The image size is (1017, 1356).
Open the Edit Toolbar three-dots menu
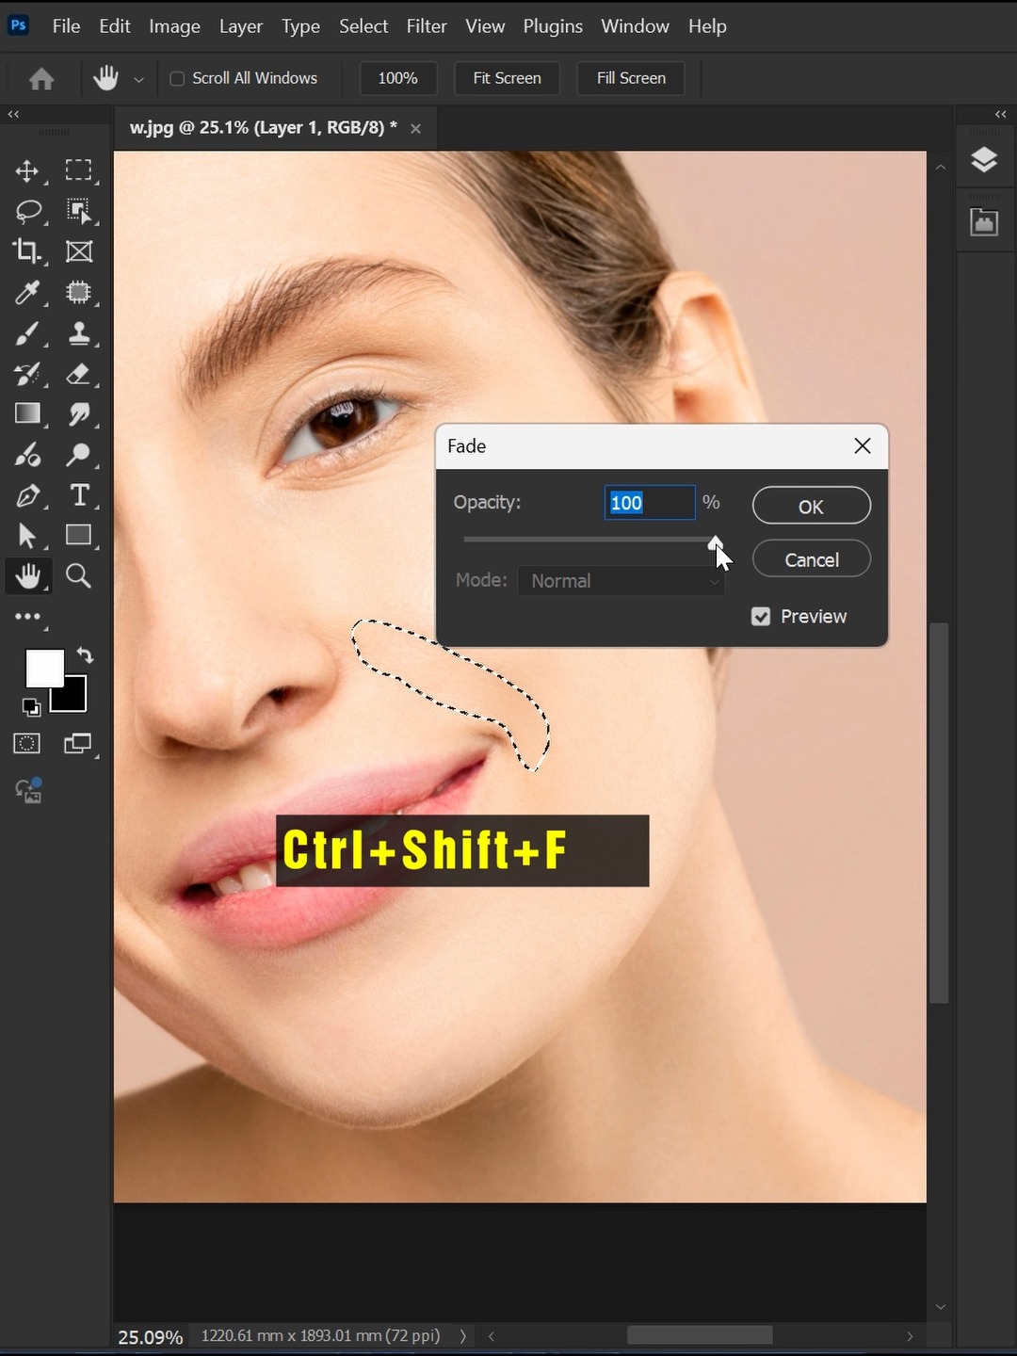point(27,617)
